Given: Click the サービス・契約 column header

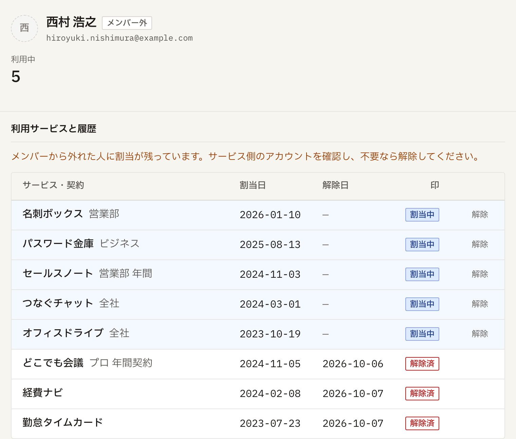Looking at the screenshot, I should 53,185.
